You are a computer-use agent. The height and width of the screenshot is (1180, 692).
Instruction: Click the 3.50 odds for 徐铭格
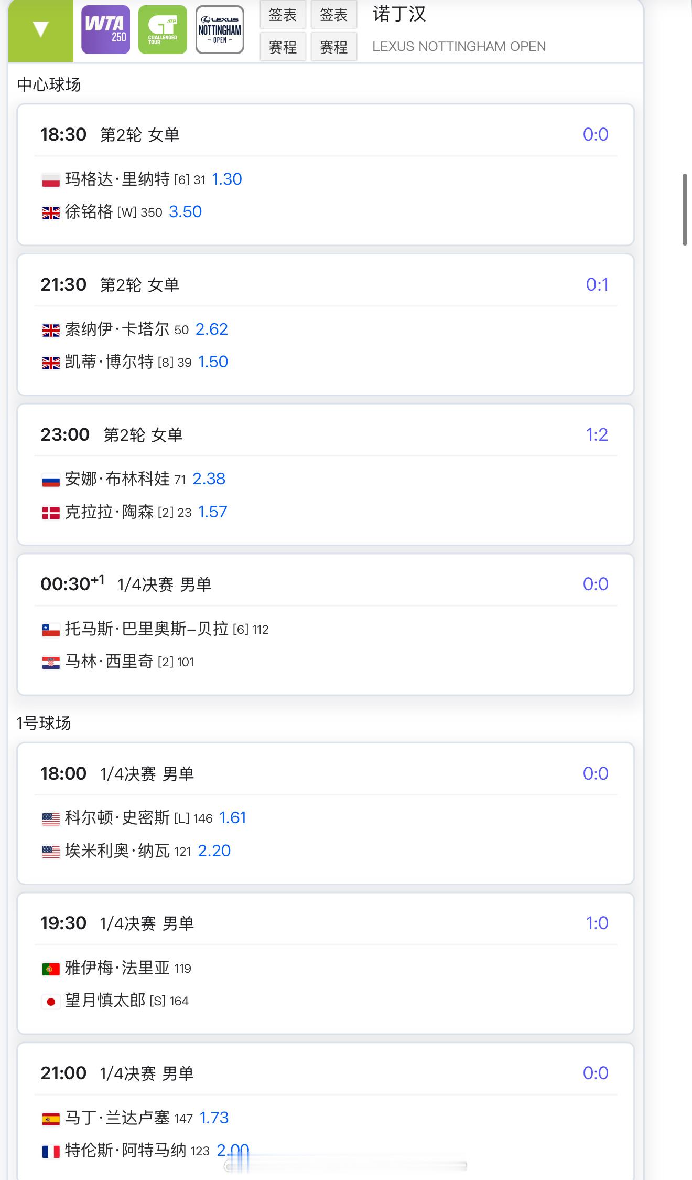185,212
